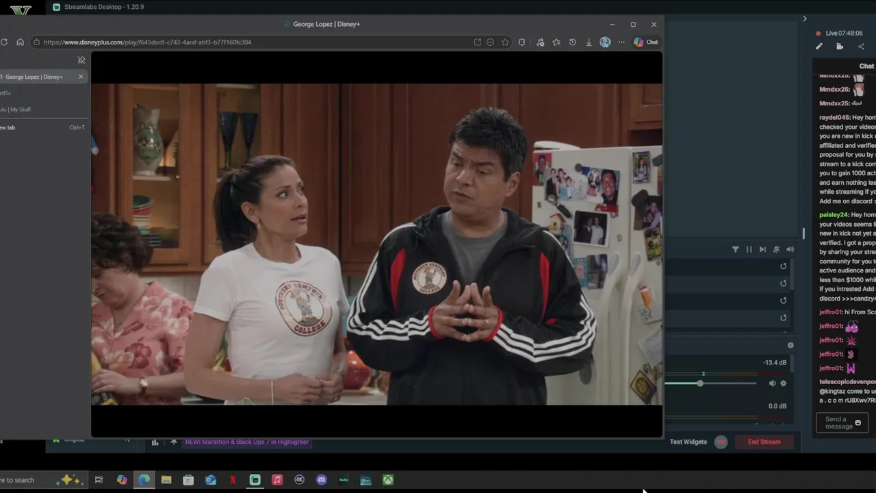Open File Explorer from the taskbar
The image size is (876, 493).
[x=166, y=480]
